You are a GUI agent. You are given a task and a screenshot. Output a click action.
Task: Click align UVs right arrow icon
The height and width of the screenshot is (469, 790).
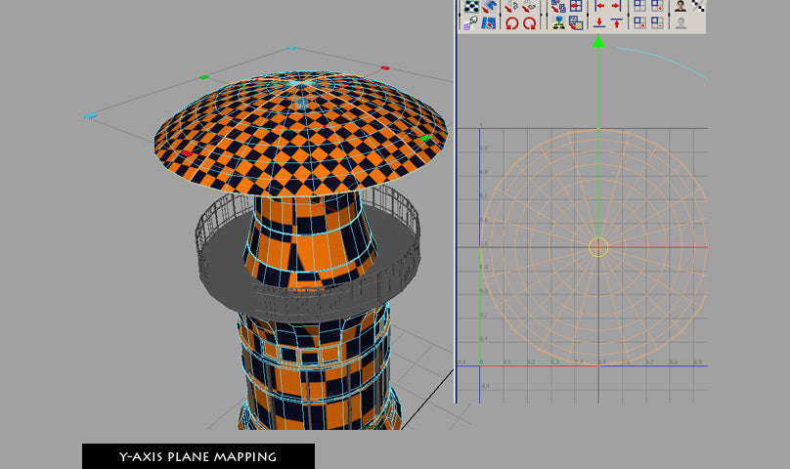point(617,6)
